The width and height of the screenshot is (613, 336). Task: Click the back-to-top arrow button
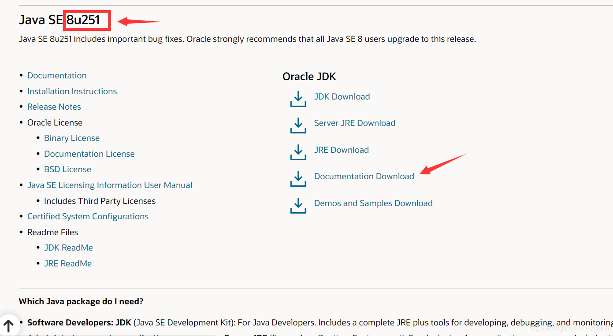click(8, 325)
